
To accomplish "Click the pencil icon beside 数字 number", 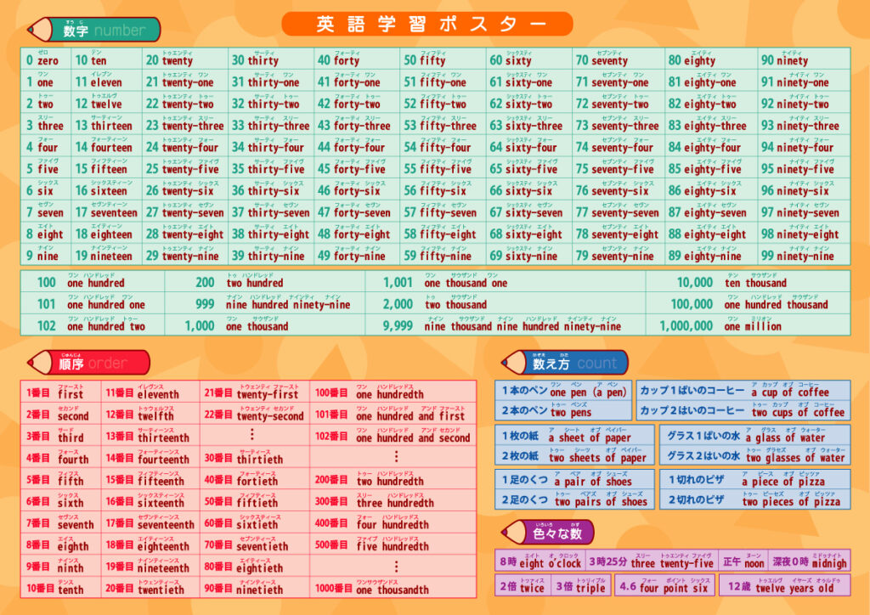I will 40,30.
